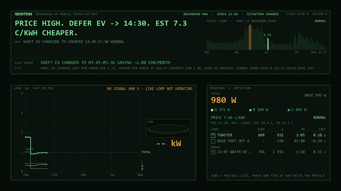Click toaster 932 watt value
This screenshot has height=191, width=341.
click(280, 135)
